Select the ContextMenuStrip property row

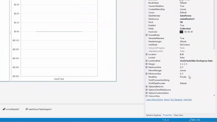(x=179, y=9)
